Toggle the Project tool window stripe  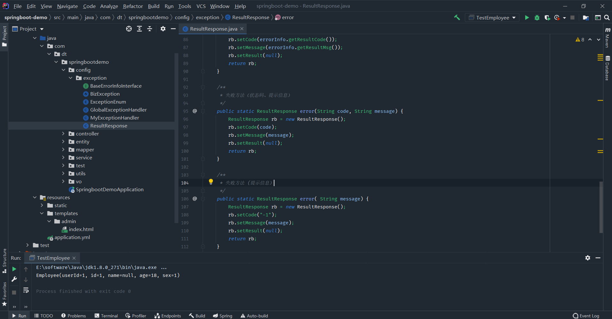coord(4,36)
